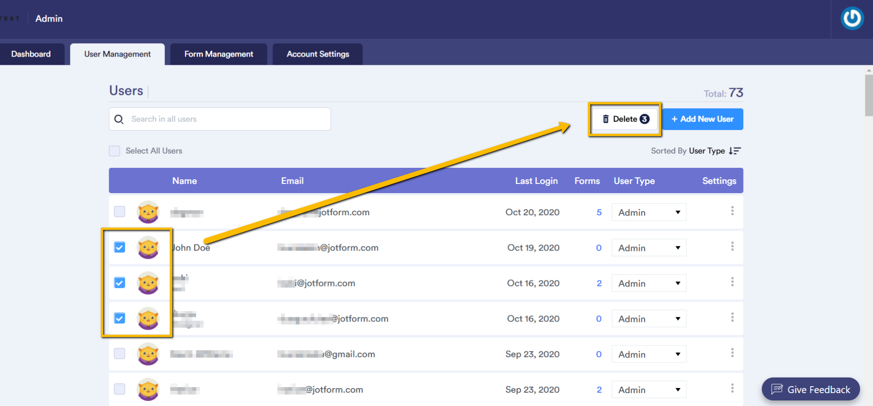Image resolution: width=873 pixels, height=406 pixels.
Task: Expand John Doe's Admin user type dropdown
Action: [x=649, y=248]
